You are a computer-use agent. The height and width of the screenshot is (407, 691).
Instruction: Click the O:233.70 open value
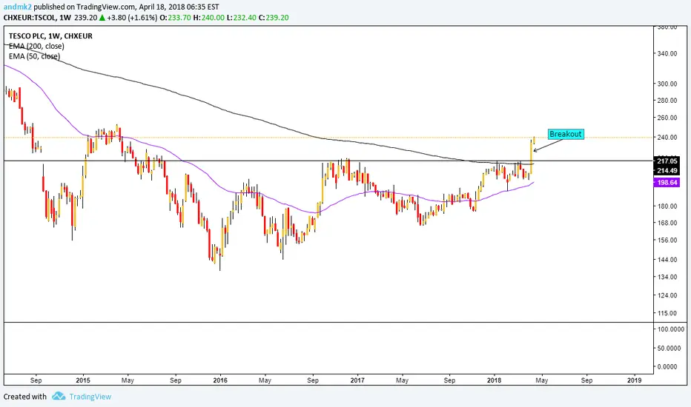(174, 18)
